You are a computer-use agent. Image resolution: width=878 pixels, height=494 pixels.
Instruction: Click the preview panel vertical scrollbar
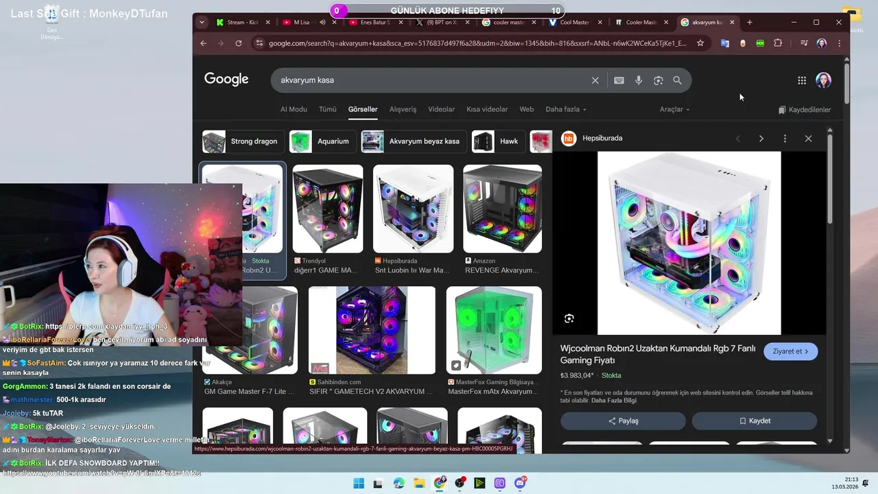click(x=830, y=178)
